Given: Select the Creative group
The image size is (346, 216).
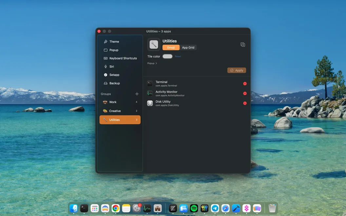Looking at the screenshot, I should 120,111.
